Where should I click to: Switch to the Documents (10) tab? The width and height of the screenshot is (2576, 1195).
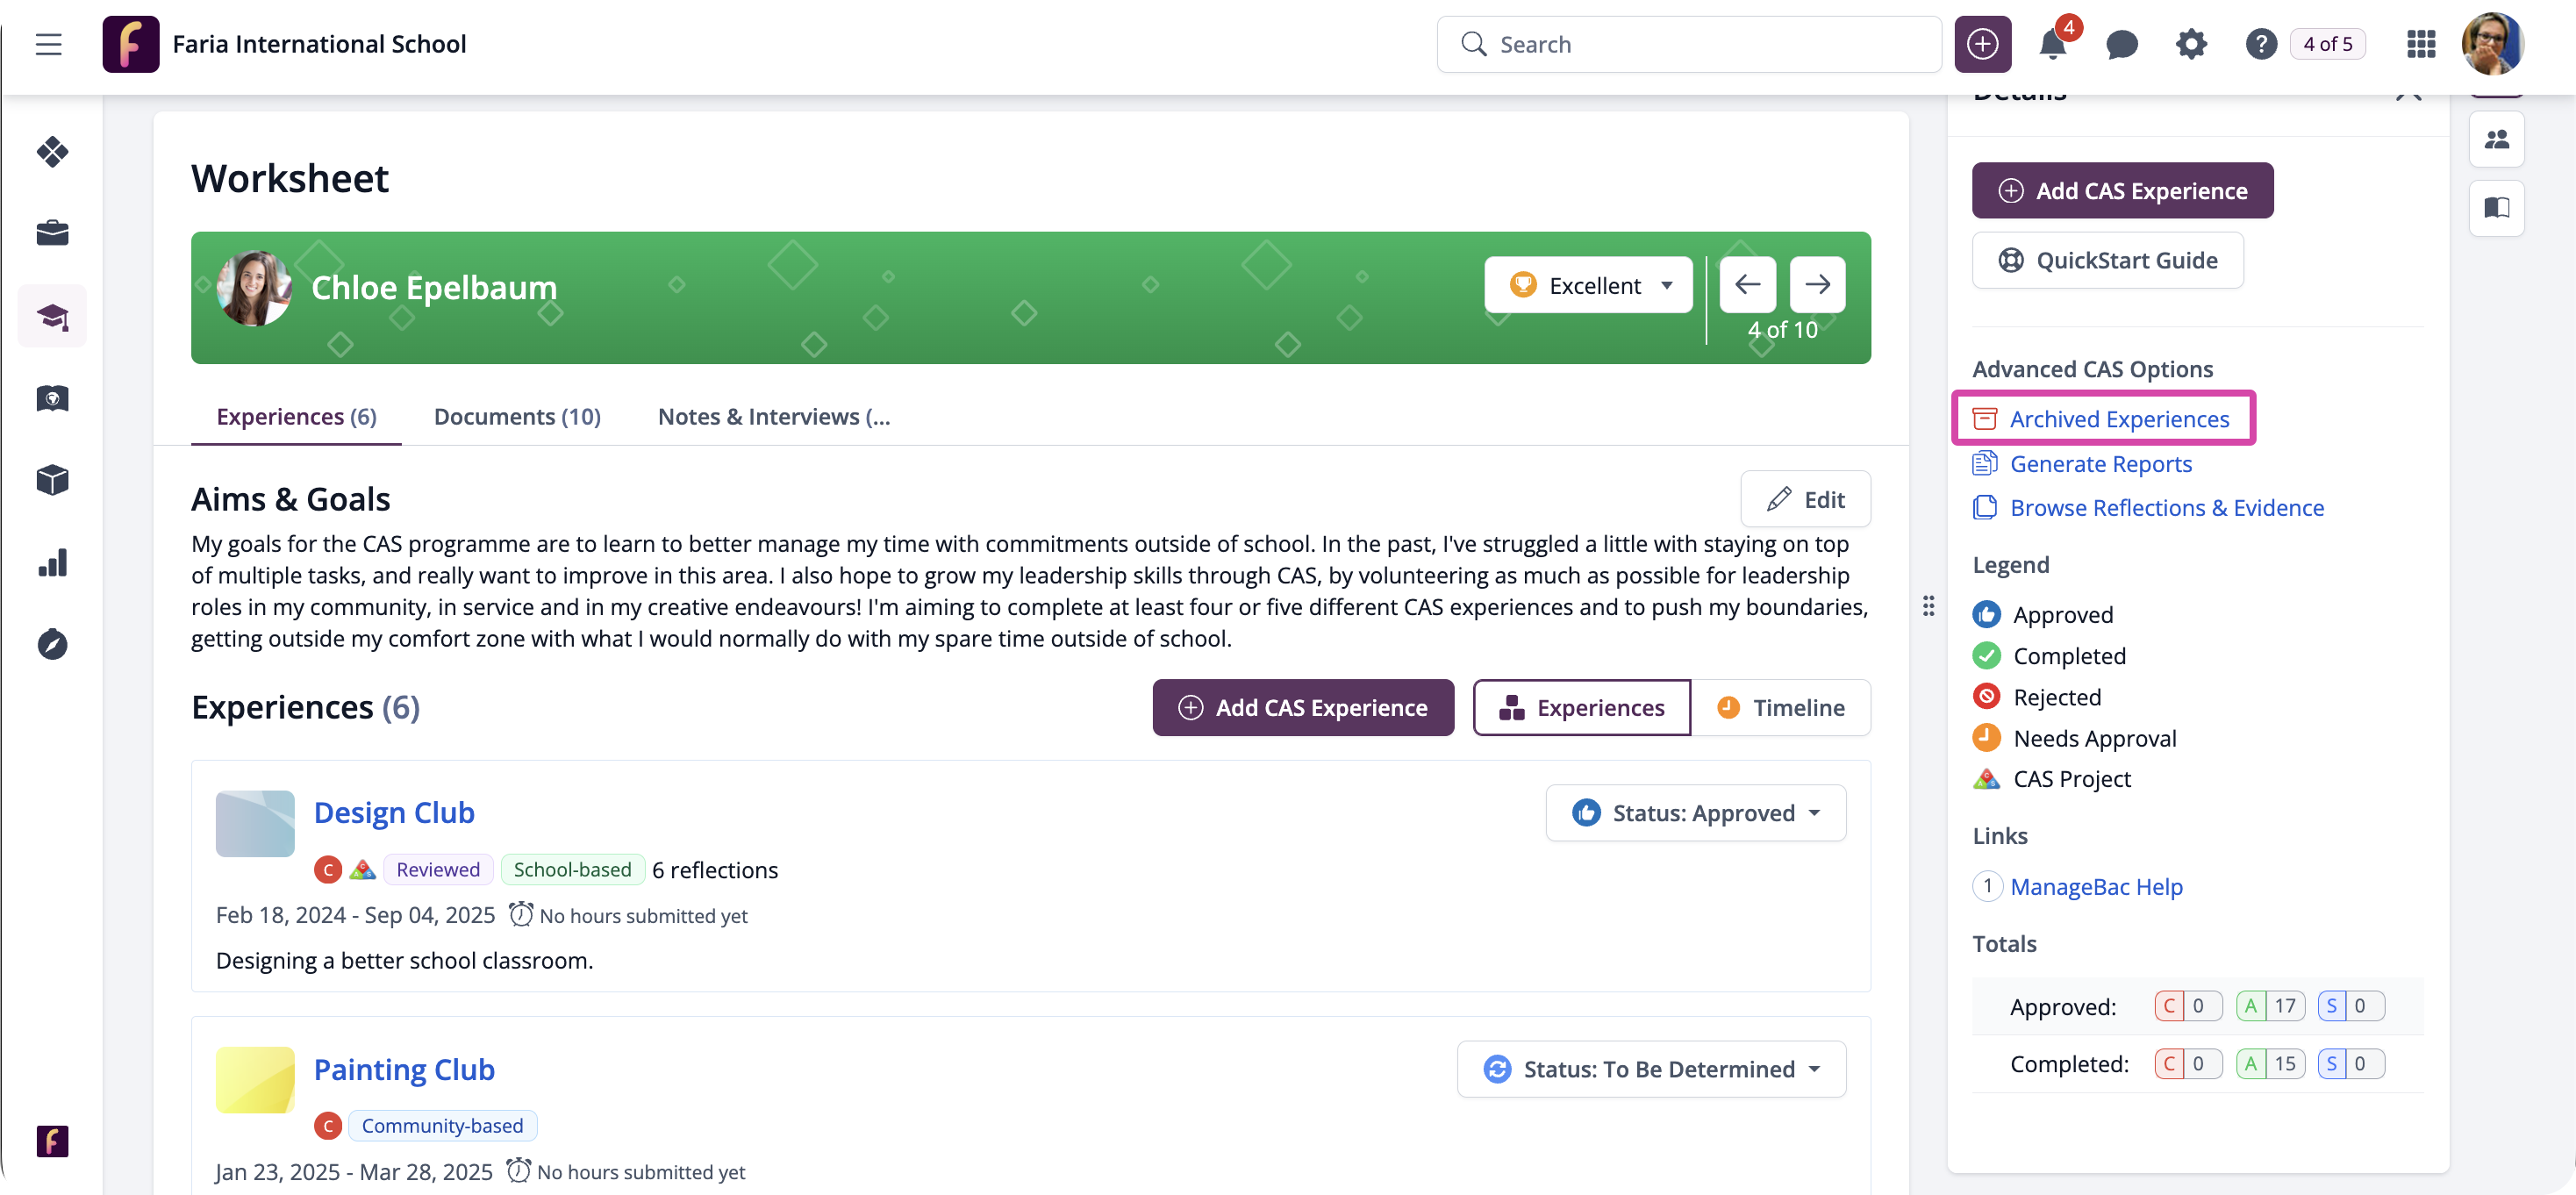[517, 416]
